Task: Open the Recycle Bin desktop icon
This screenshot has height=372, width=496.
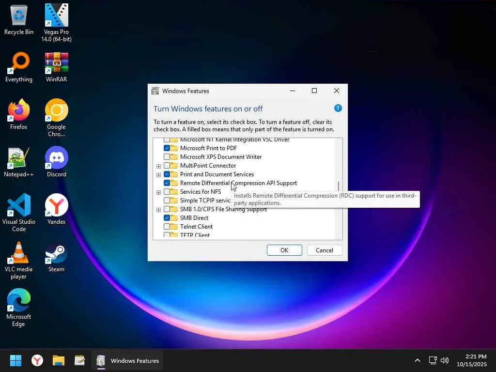Action: coord(19,19)
